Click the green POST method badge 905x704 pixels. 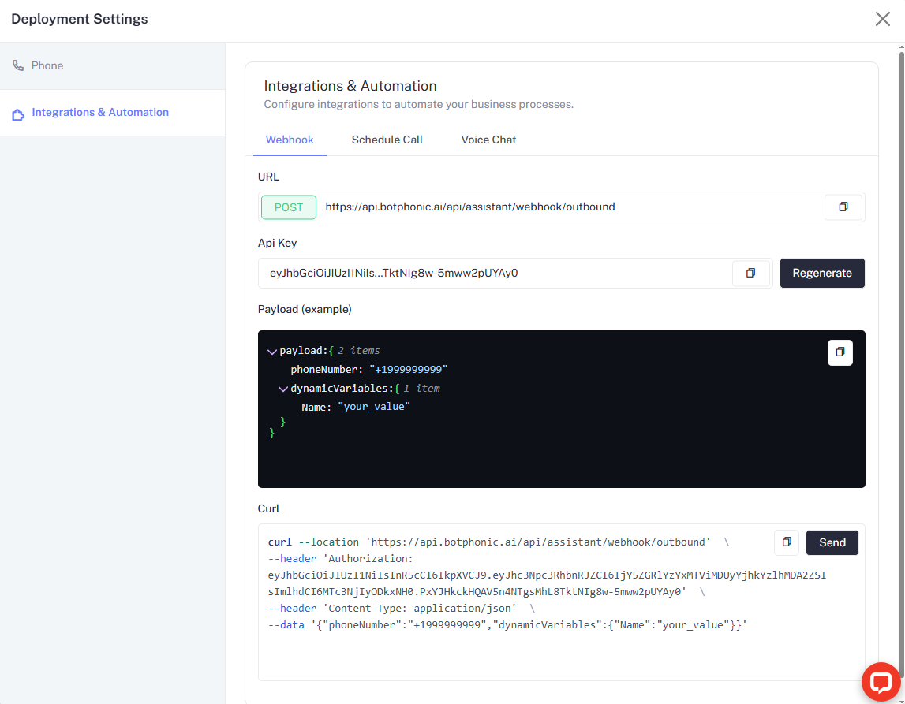coord(288,207)
